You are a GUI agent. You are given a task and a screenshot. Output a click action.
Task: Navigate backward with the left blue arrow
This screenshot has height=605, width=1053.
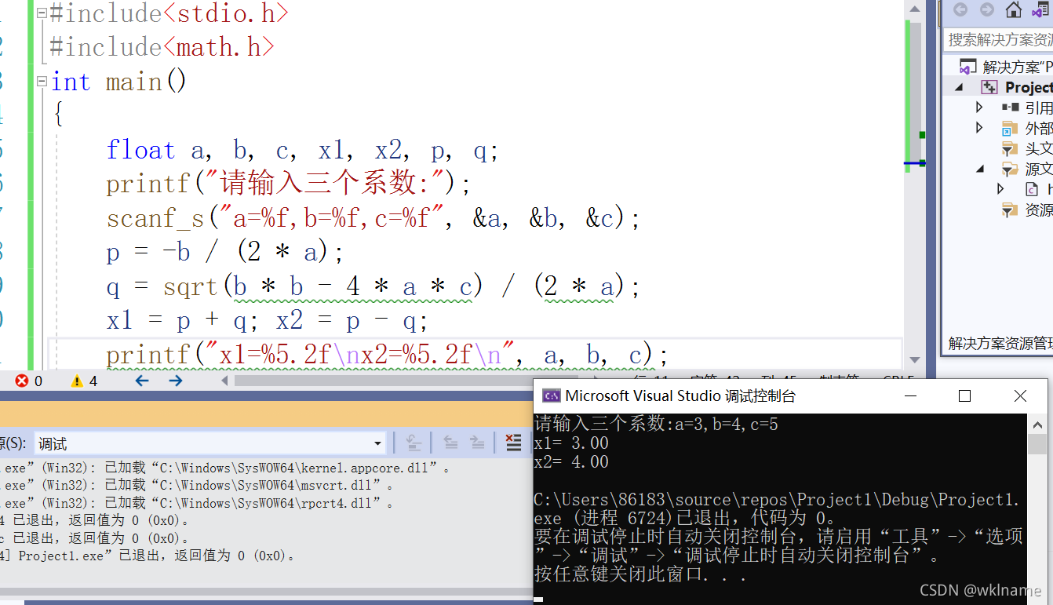pyautogui.click(x=142, y=381)
